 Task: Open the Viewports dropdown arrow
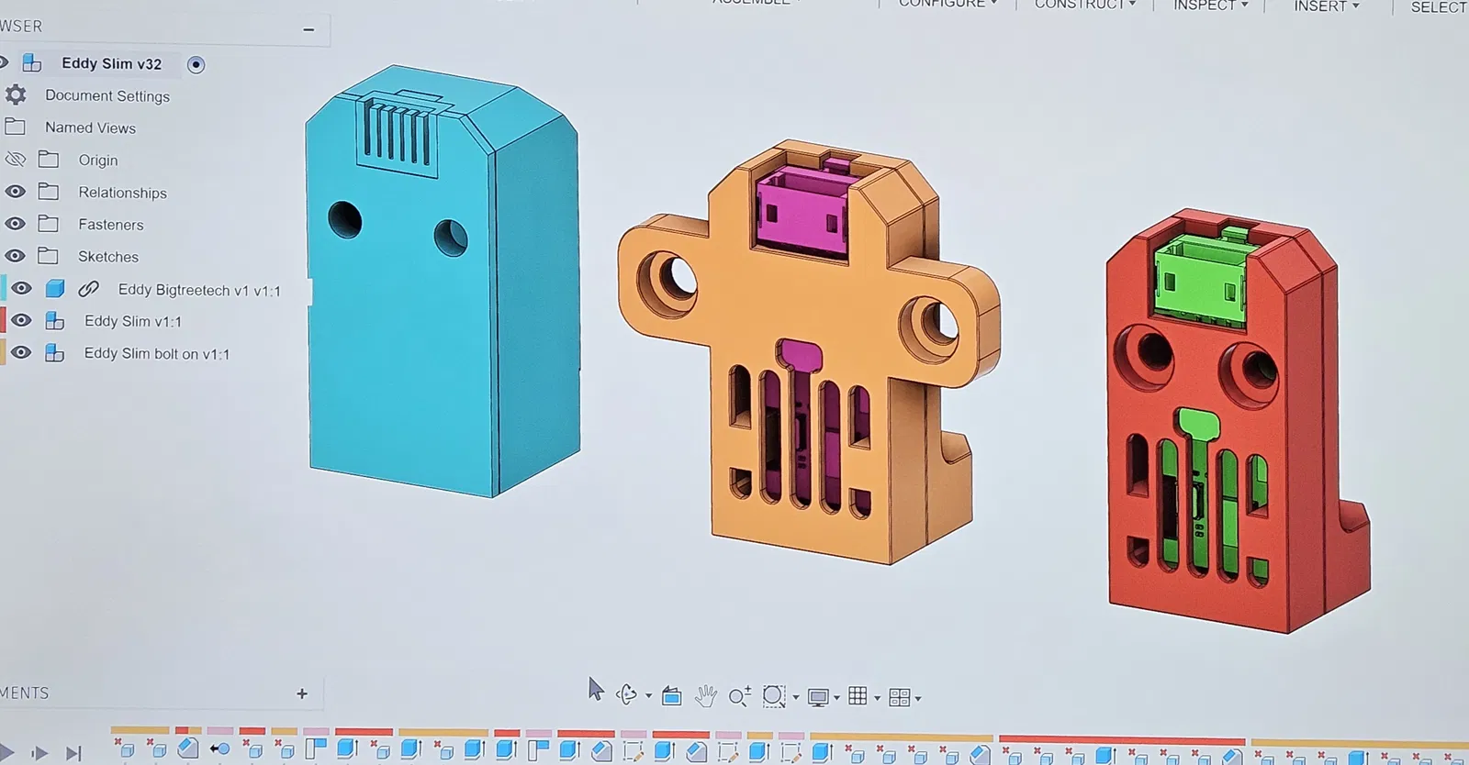click(917, 699)
